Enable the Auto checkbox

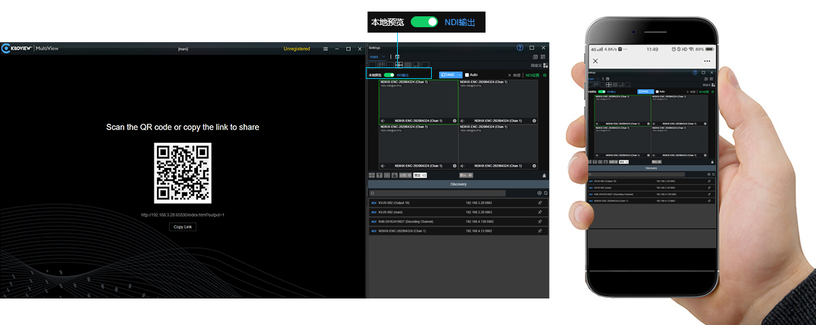467,75
